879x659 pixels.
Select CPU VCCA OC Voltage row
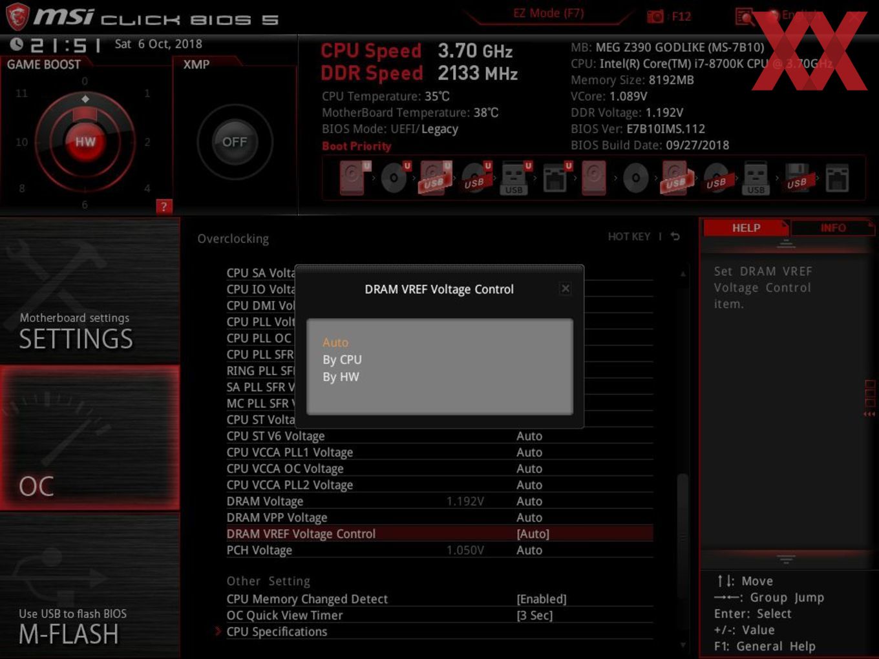(x=439, y=468)
